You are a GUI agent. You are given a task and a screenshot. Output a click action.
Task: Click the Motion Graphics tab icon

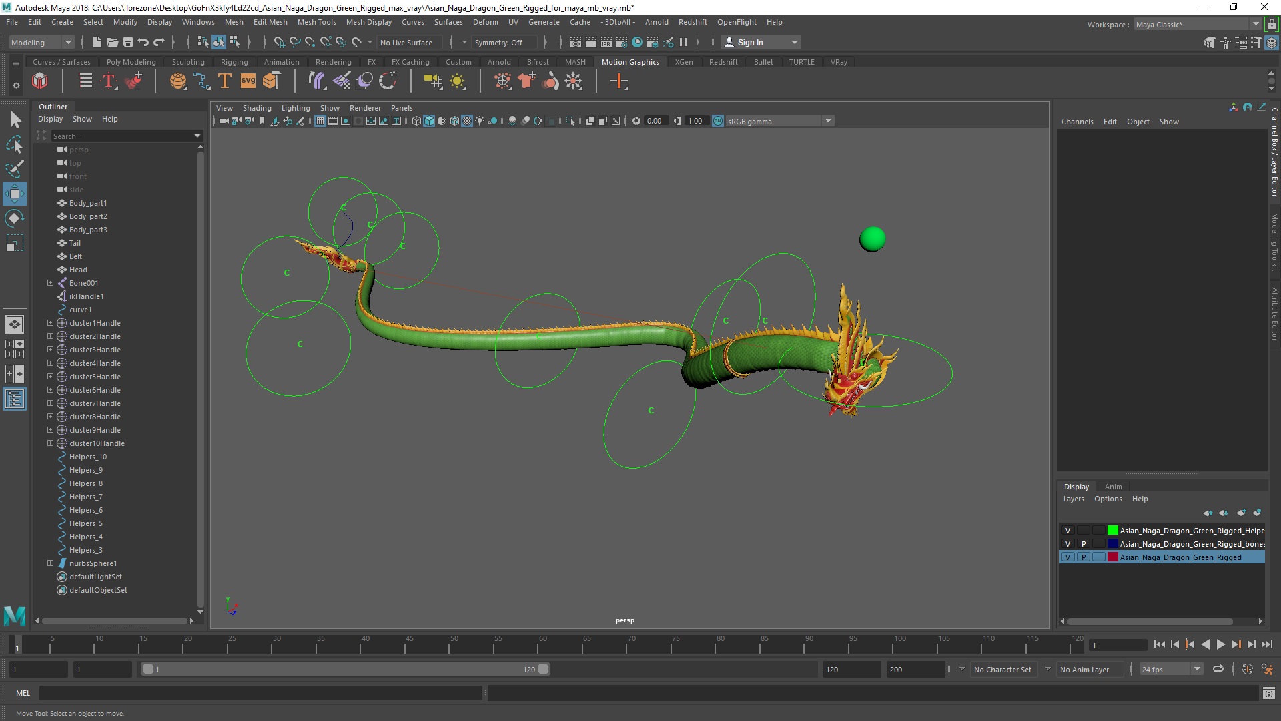tap(630, 61)
